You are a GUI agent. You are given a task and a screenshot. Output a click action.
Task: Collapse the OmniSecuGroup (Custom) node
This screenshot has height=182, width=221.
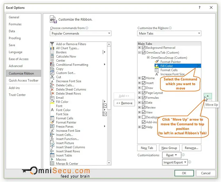pos(148,58)
